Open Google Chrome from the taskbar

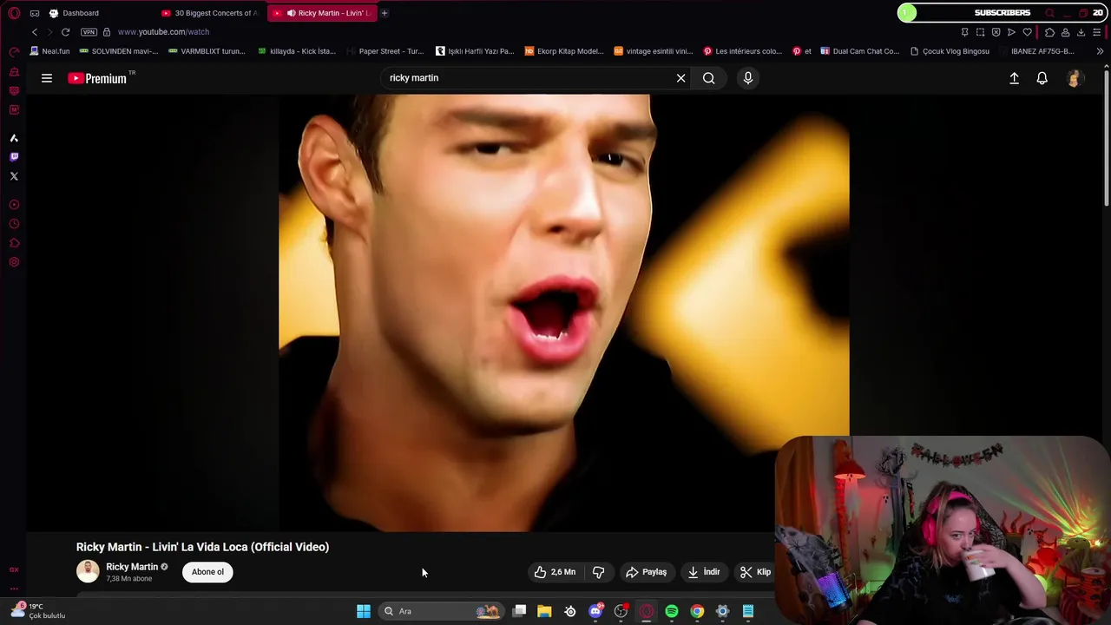(697, 611)
